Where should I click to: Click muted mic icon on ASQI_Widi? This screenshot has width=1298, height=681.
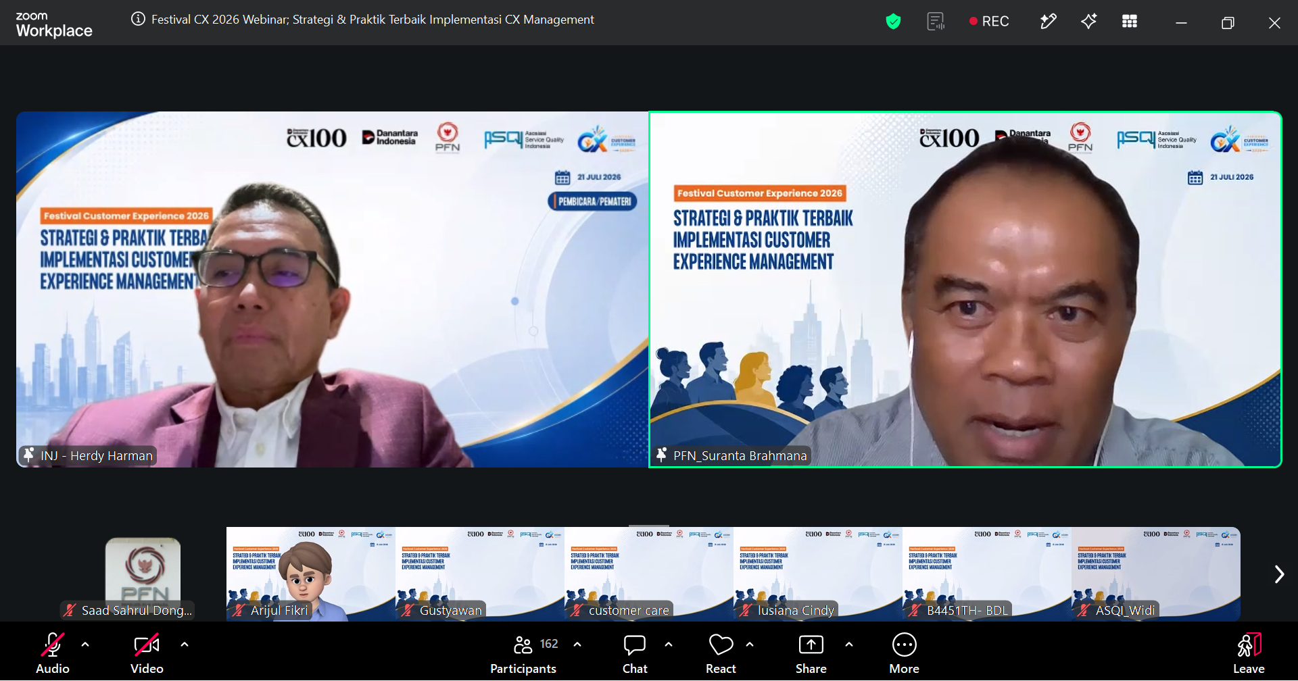[x=1084, y=611]
